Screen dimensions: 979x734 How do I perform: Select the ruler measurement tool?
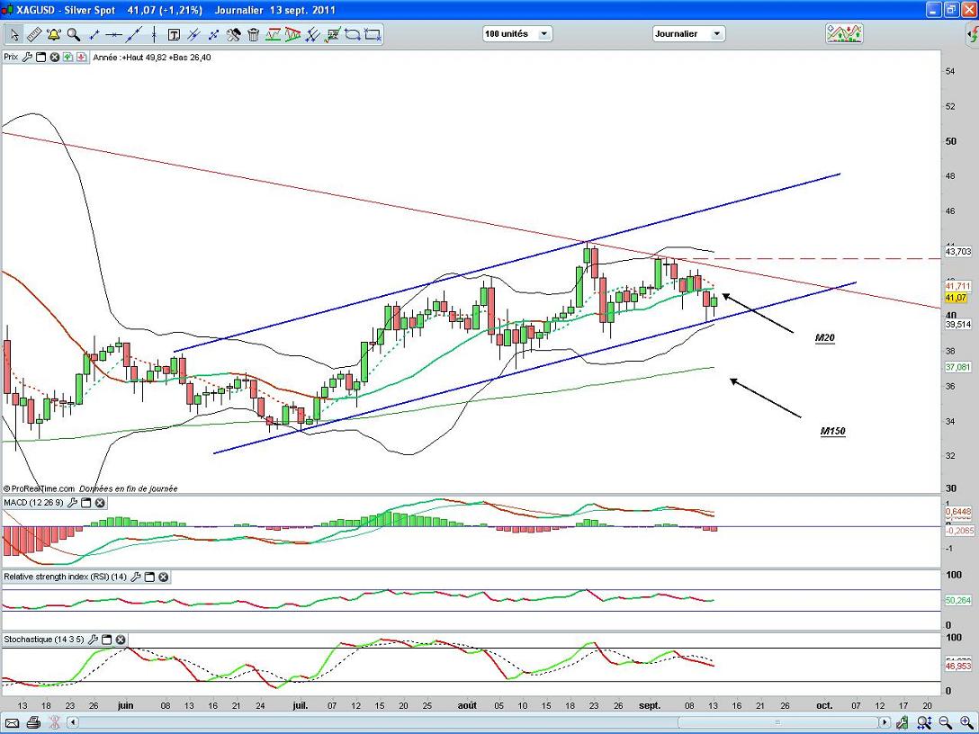coord(34,35)
